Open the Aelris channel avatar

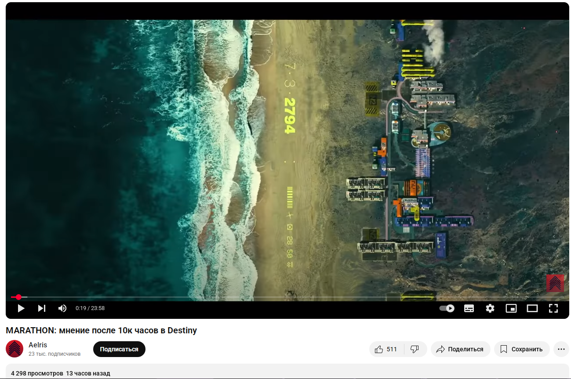coord(15,349)
